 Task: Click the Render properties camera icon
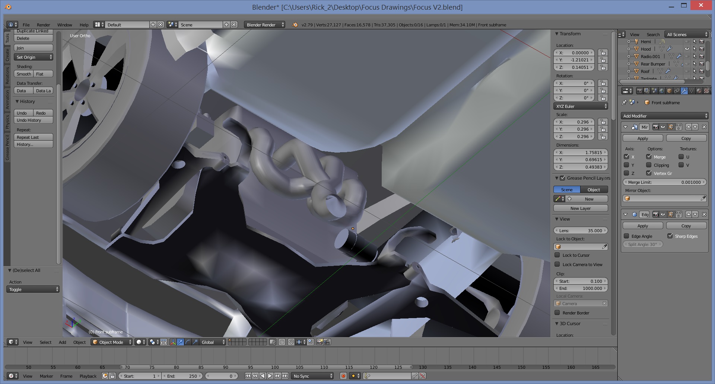pyautogui.click(x=639, y=91)
